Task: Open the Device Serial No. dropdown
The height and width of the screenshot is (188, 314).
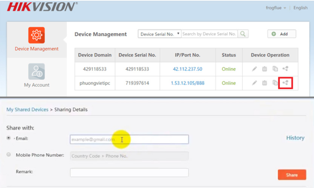Action: point(159,34)
